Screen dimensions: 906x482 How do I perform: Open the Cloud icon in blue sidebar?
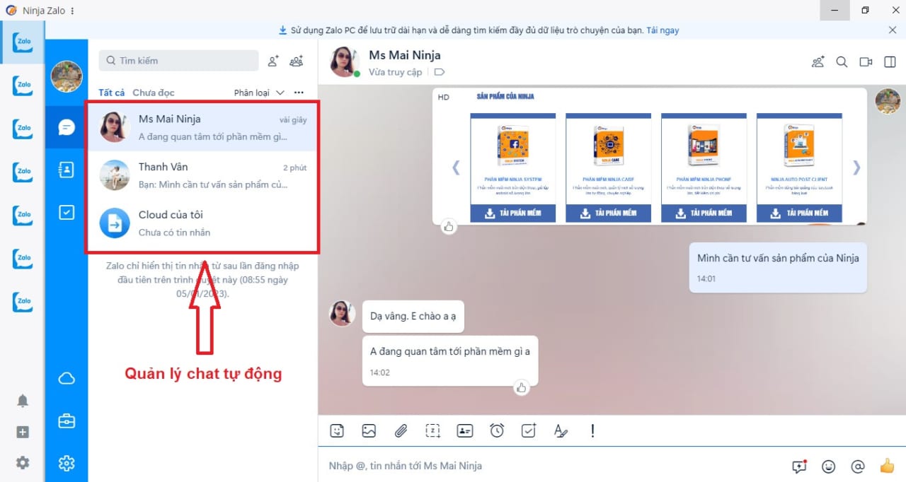point(67,379)
